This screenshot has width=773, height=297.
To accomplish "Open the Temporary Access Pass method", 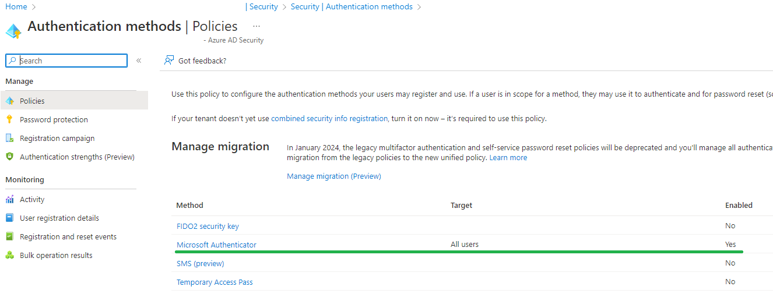I will click(215, 282).
